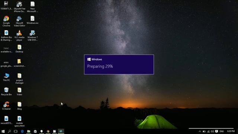Select the Windows.iso file on desktop
The width and height of the screenshot is (238, 134).
pyautogui.click(x=32, y=20)
